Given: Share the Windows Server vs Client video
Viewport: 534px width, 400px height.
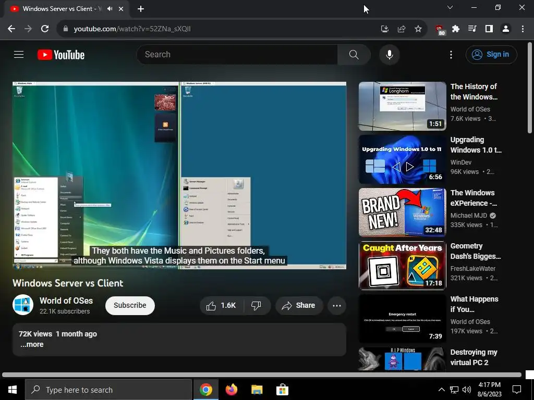Looking at the screenshot, I should coord(299,305).
